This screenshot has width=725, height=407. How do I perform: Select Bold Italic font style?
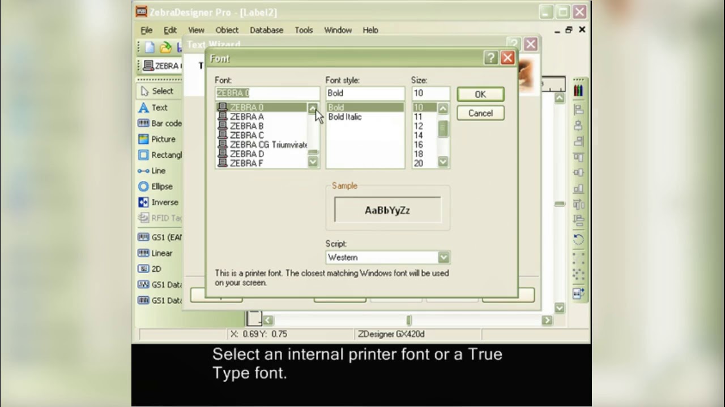pyautogui.click(x=345, y=117)
